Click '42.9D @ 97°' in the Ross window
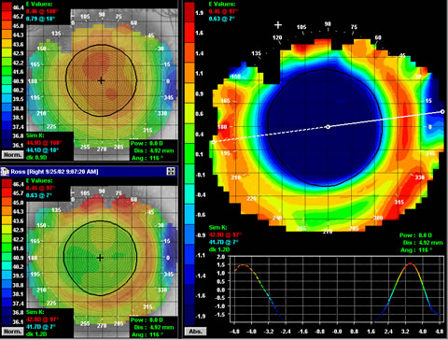Screen dimensions: 448x340 click(x=42, y=319)
